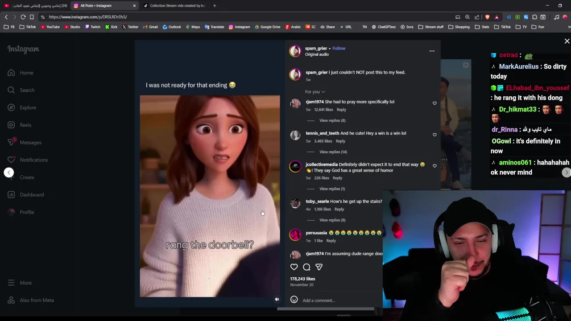This screenshot has height=321, width=571.
Task: Open the More menu in sidebar
Action: [20, 283]
